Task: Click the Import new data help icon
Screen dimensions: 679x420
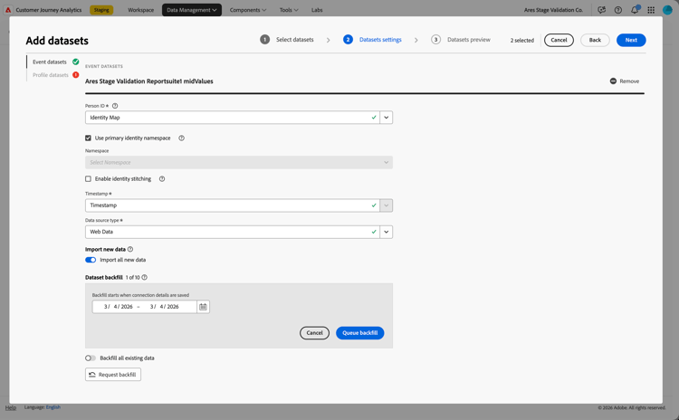Action: (130, 250)
